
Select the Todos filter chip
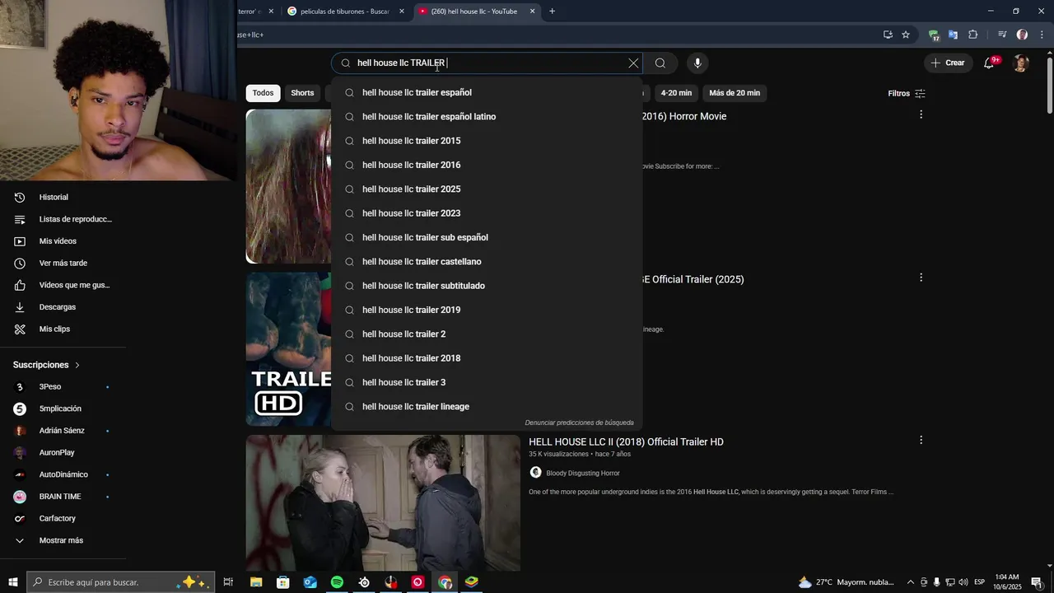coord(263,93)
